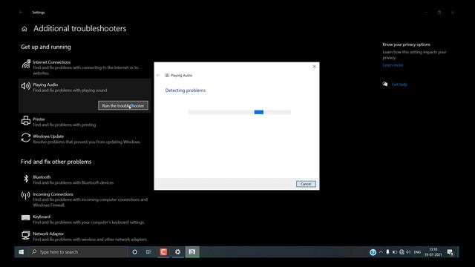Click the microphone icon in system tray
This screenshot has height=267, width=475.
tap(387, 252)
